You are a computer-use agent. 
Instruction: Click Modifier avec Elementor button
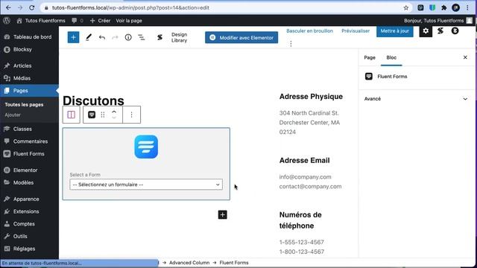pos(241,38)
